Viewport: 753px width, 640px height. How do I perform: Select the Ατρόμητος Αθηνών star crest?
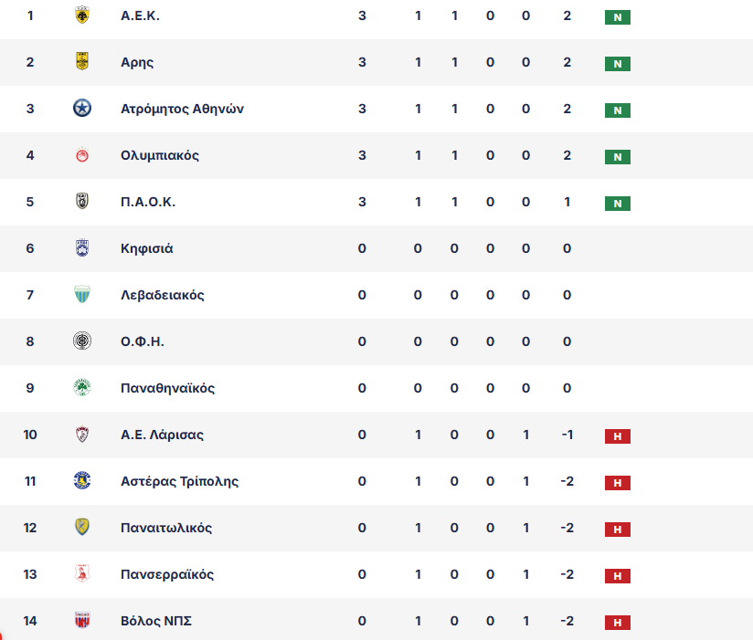click(x=82, y=109)
